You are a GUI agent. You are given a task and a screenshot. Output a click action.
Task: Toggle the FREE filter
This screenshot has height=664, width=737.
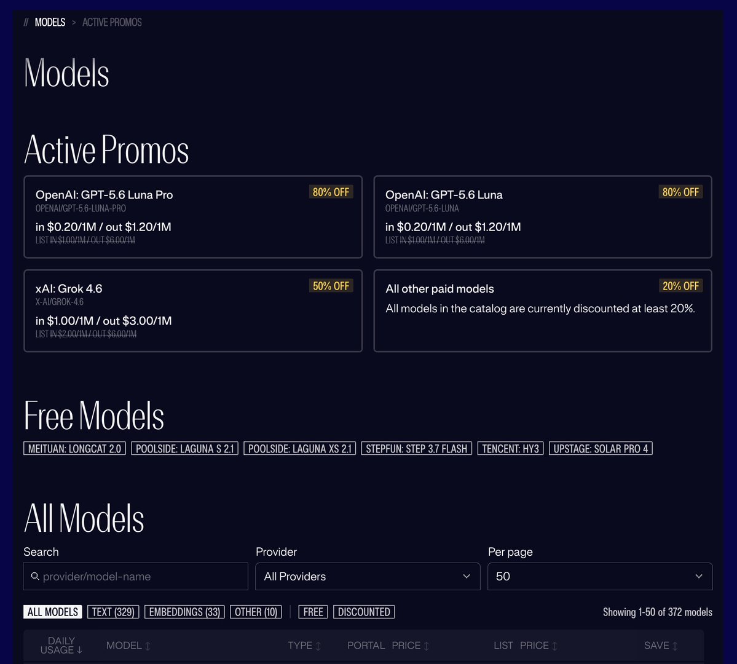click(x=313, y=612)
